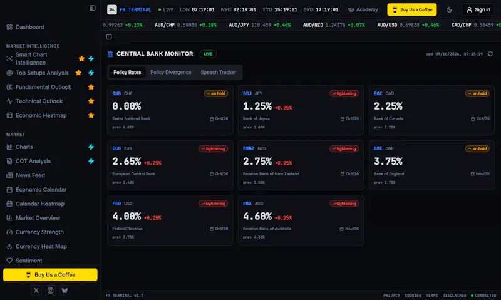Click Technical Outlook pulse icon

click(x=9, y=101)
